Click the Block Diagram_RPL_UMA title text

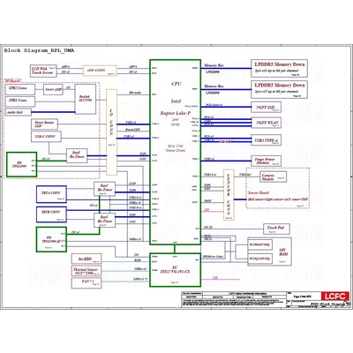click(x=39, y=50)
